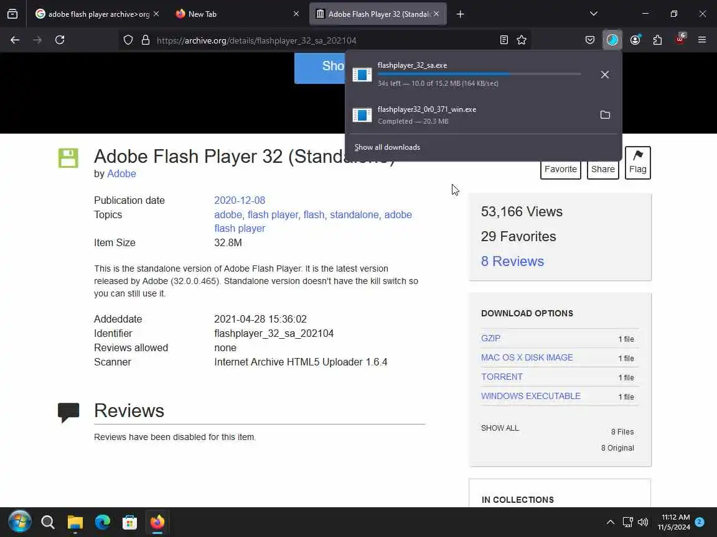Viewport: 717px width, 537px height.
Task: Click flashplayer_32_sa.exe download progress bar
Action: pos(479,74)
